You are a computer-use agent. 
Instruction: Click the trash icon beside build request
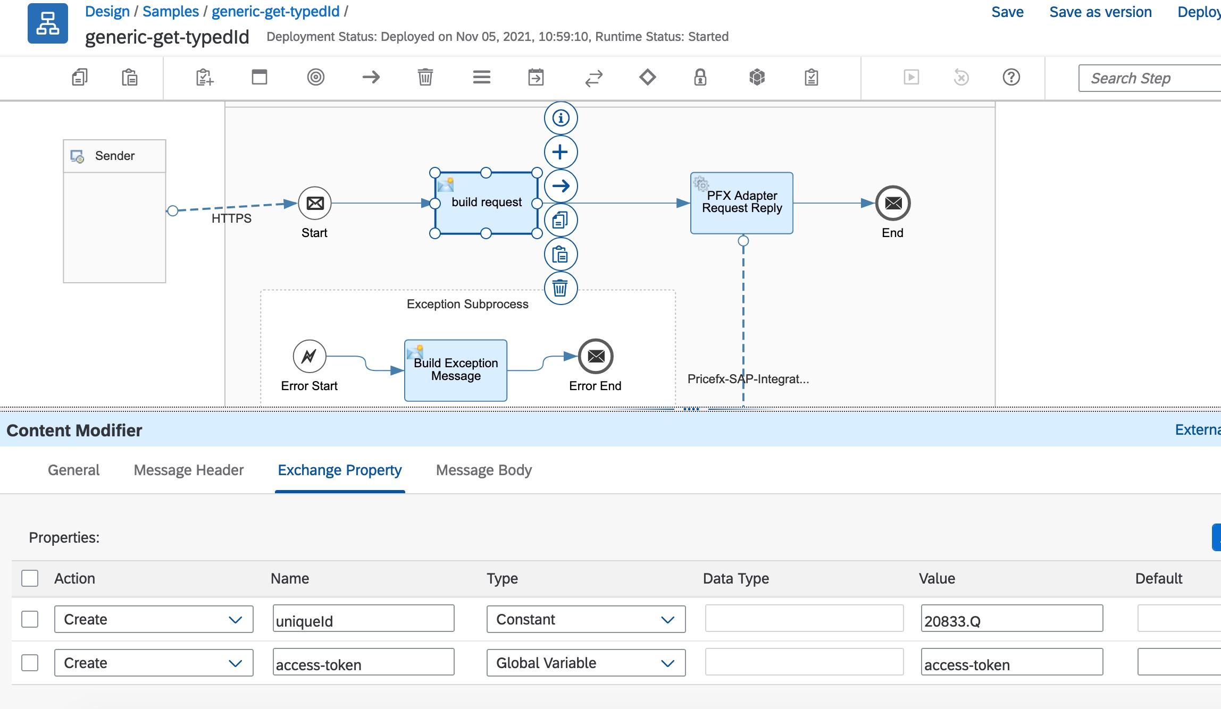pos(561,289)
